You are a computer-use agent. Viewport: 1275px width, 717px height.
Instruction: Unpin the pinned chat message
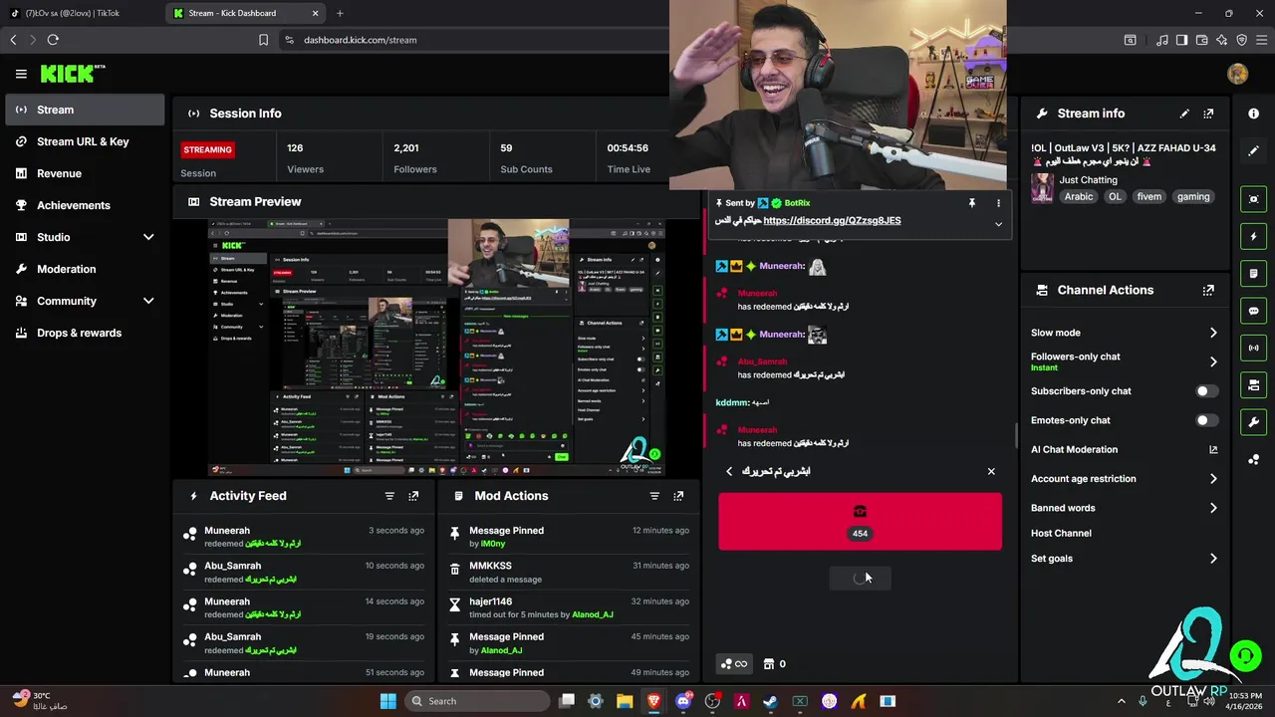[x=971, y=203]
